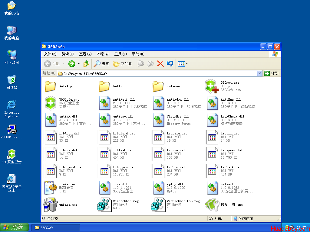Open the Views dropdown button
Screen dimensions: 310x232
pyautogui.click(x=183, y=64)
